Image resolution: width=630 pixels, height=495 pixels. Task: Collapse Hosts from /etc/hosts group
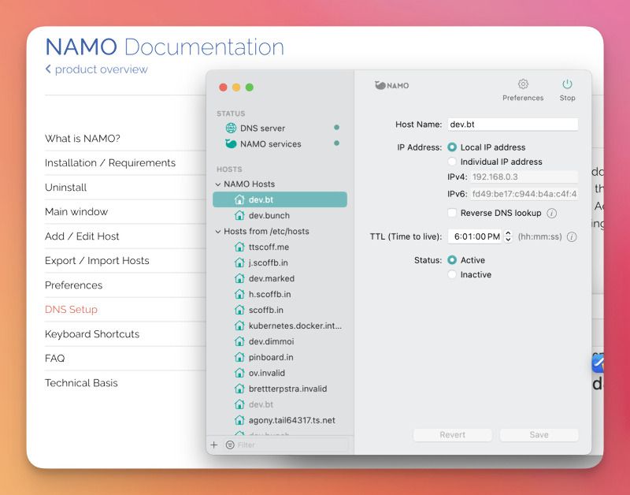coord(218,232)
